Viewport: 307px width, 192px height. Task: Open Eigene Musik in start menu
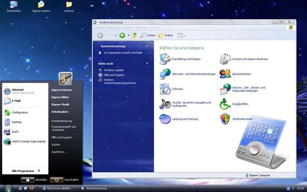60,104
